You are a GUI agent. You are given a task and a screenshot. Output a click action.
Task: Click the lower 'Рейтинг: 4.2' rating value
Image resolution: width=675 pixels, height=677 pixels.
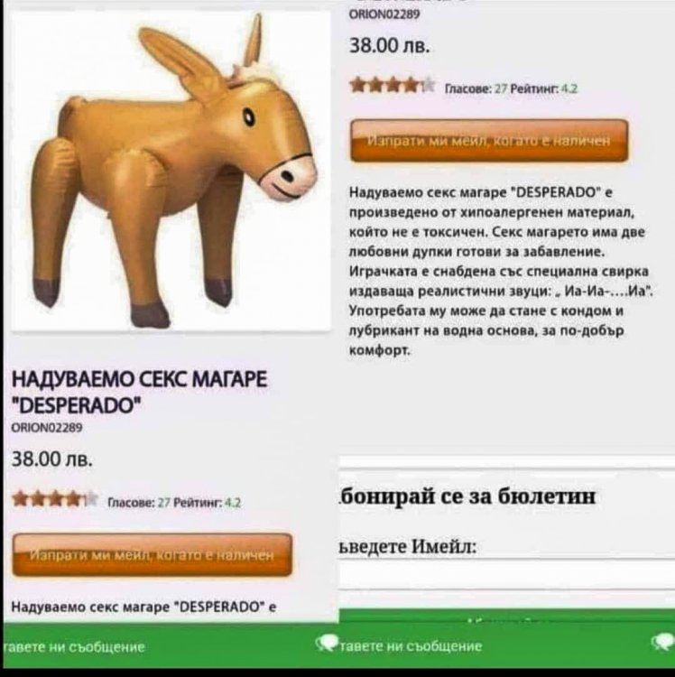[207, 503]
